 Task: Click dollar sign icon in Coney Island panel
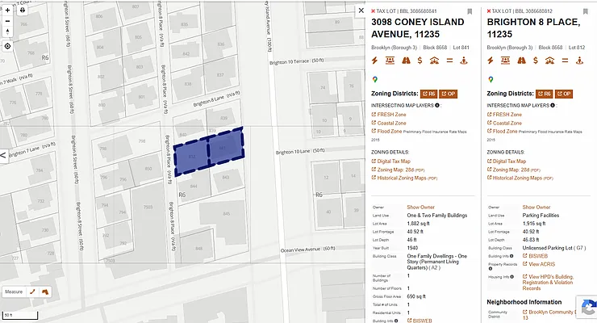coord(420,61)
